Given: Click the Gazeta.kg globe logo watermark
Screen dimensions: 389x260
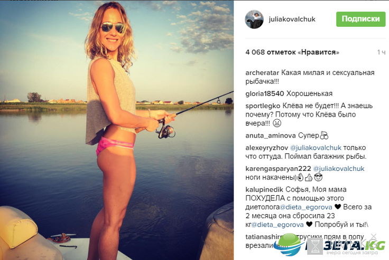Looking at the screenshot, I should 290,244.
